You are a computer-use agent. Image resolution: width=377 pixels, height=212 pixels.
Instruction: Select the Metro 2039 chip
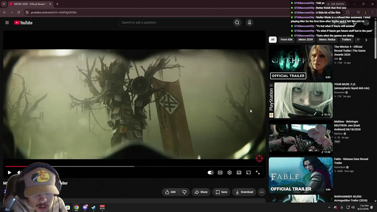tap(306, 39)
